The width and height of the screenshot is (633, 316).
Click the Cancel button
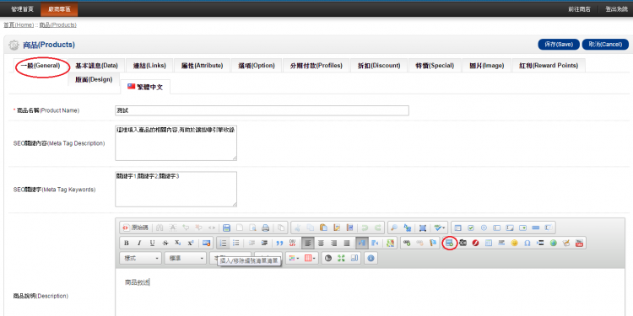point(605,45)
